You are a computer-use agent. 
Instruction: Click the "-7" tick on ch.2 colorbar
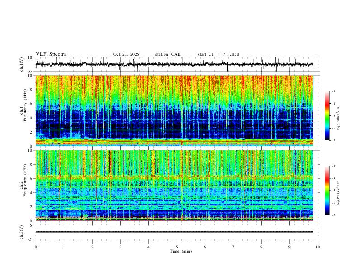click(334, 215)
